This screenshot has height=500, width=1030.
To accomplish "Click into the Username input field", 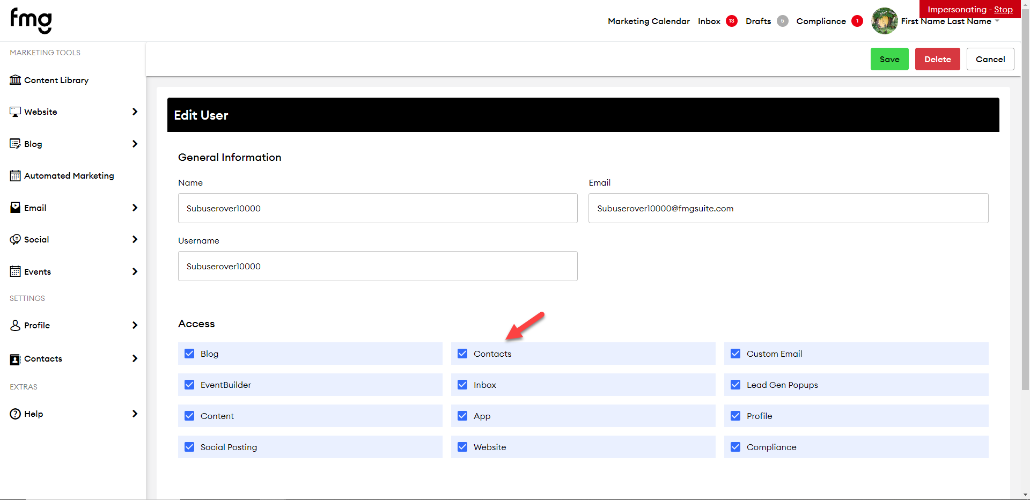I will tap(378, 266).
